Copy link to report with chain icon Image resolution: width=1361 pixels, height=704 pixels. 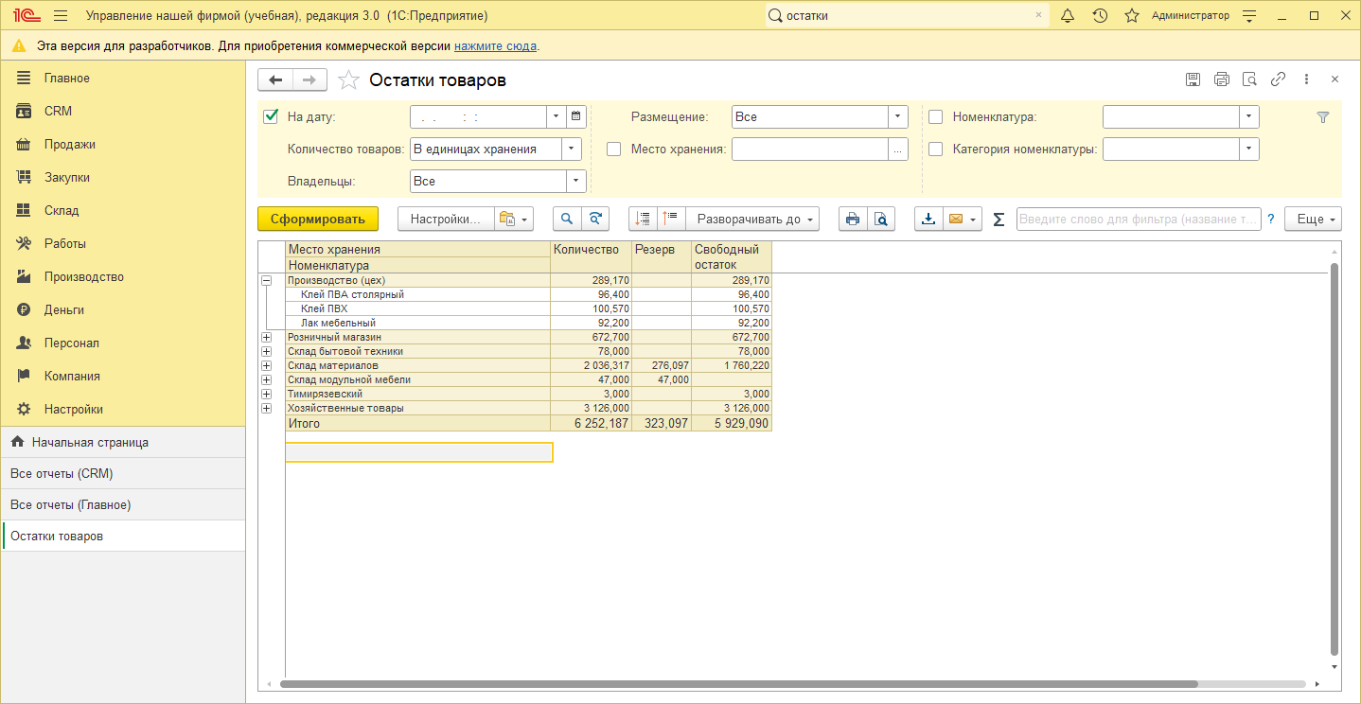click(1278, 79)
